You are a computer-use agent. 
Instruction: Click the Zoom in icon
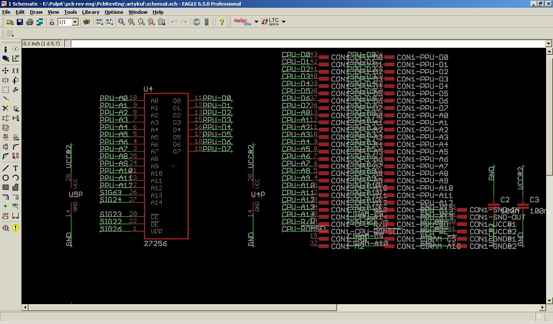tap(132, 22)
